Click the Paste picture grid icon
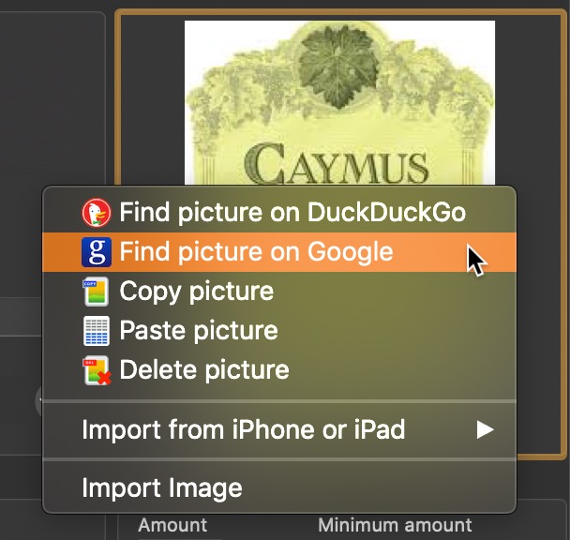 pyautogui.click(x=96, y=331)
